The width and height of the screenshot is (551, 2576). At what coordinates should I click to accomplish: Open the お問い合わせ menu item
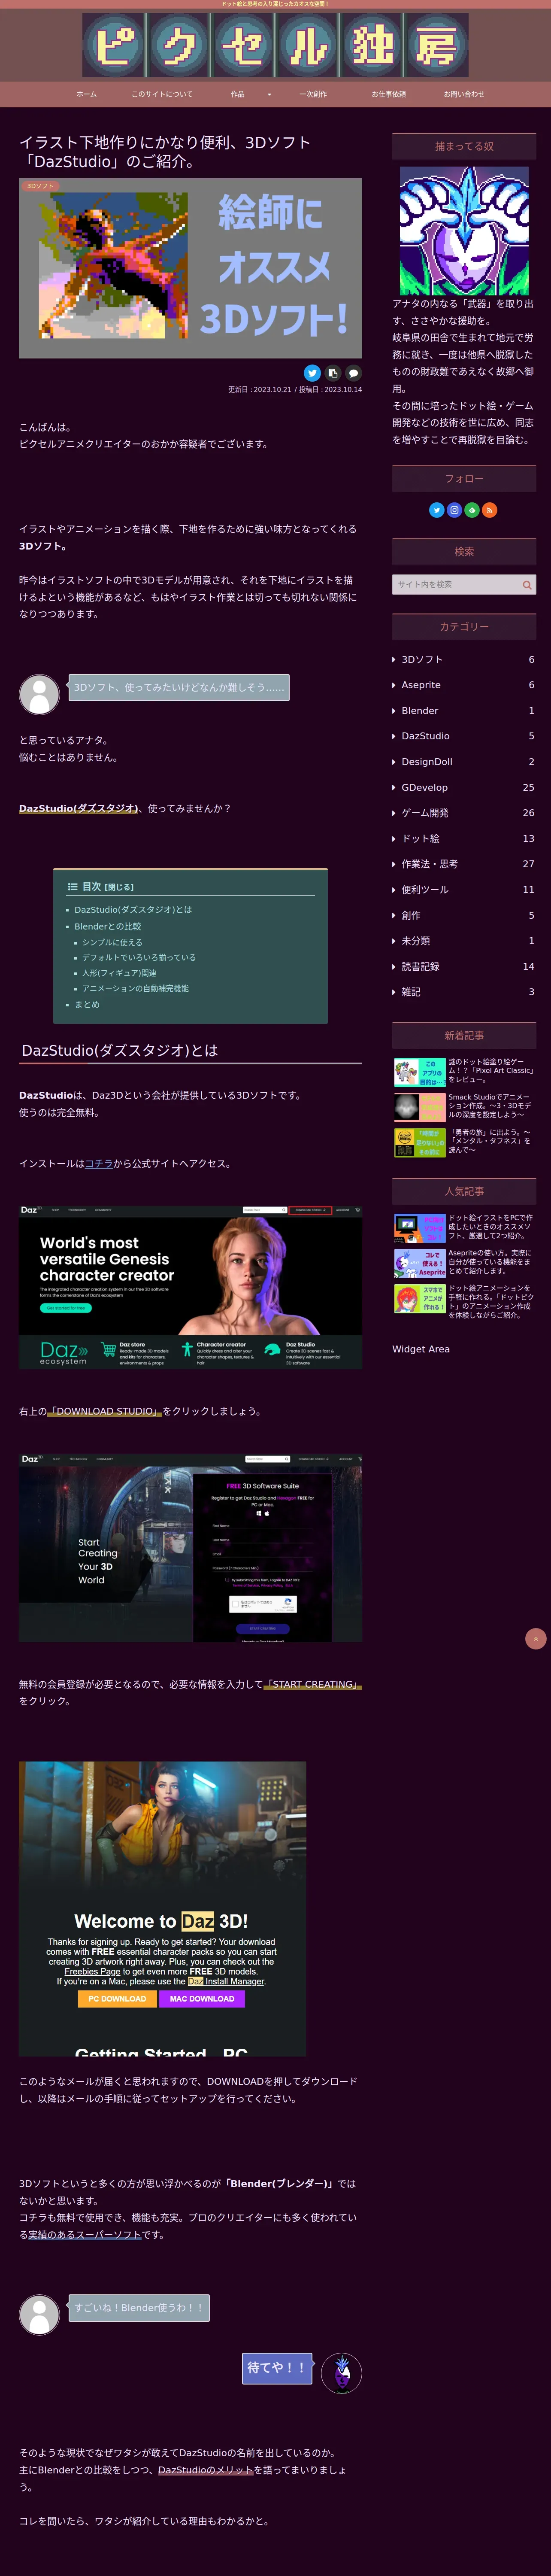click(x=464, y=94)
